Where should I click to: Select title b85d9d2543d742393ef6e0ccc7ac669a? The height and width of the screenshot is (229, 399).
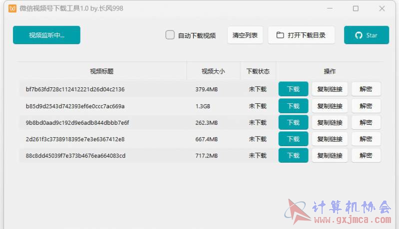tap(75, 106)
